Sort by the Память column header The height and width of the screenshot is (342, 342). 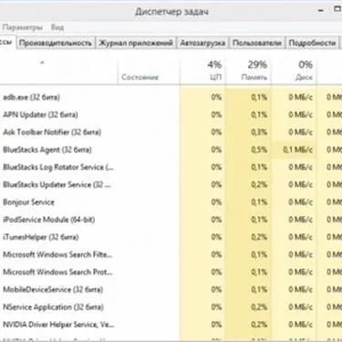[248, 71]
